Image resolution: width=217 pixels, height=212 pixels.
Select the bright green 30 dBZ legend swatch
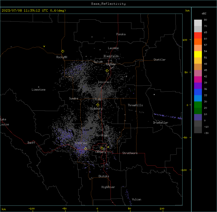(198, 105)
